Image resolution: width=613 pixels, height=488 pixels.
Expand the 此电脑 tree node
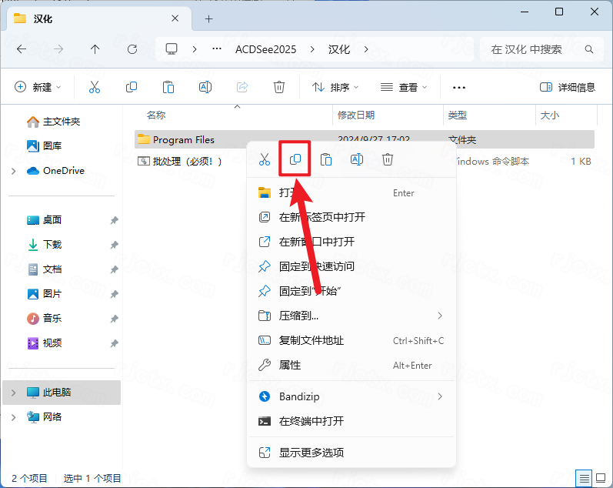[x=13, y=393]
